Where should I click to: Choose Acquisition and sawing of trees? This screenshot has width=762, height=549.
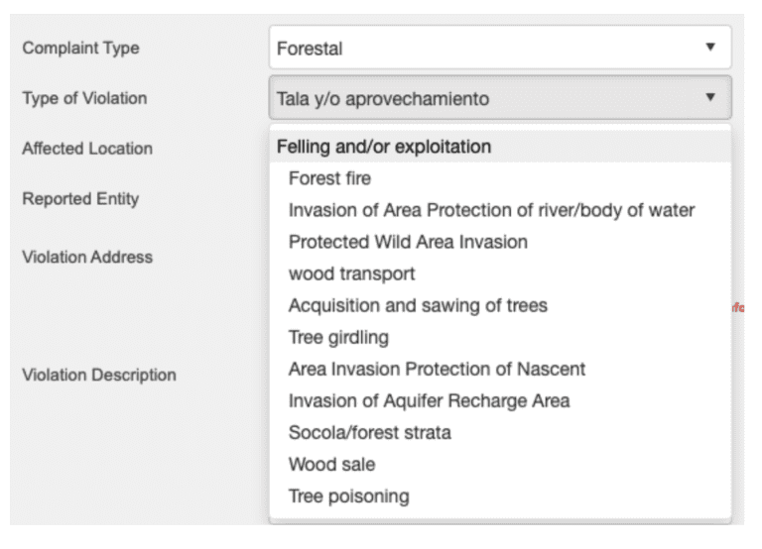(417, 305)
